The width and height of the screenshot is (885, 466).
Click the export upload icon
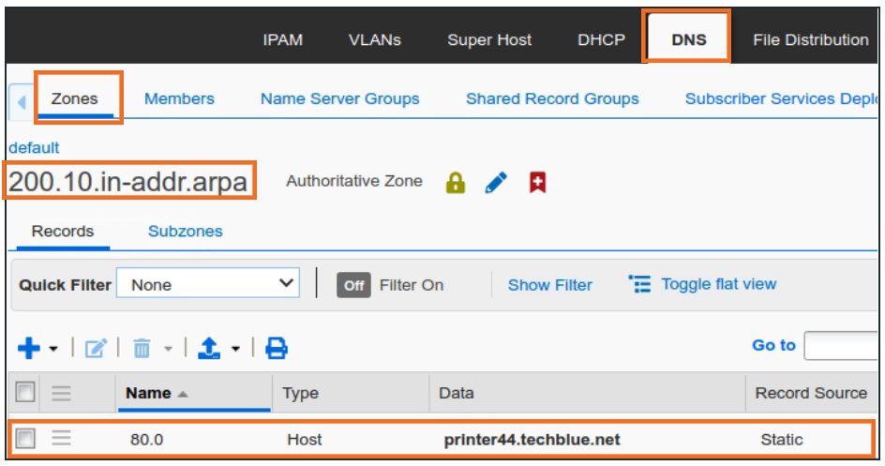(x=209, y=349)
